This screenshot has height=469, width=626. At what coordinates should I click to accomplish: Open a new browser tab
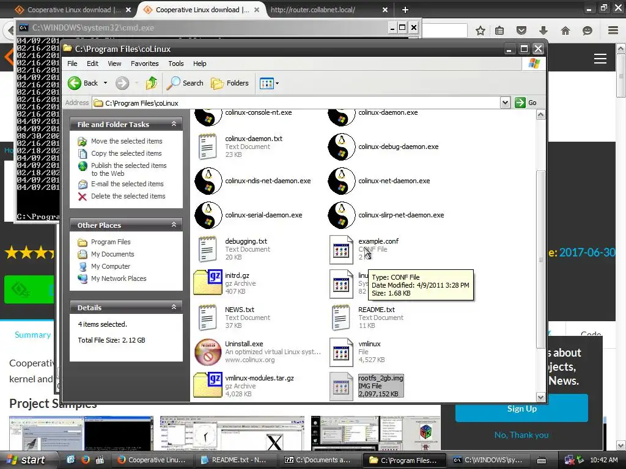pos(405,10)
